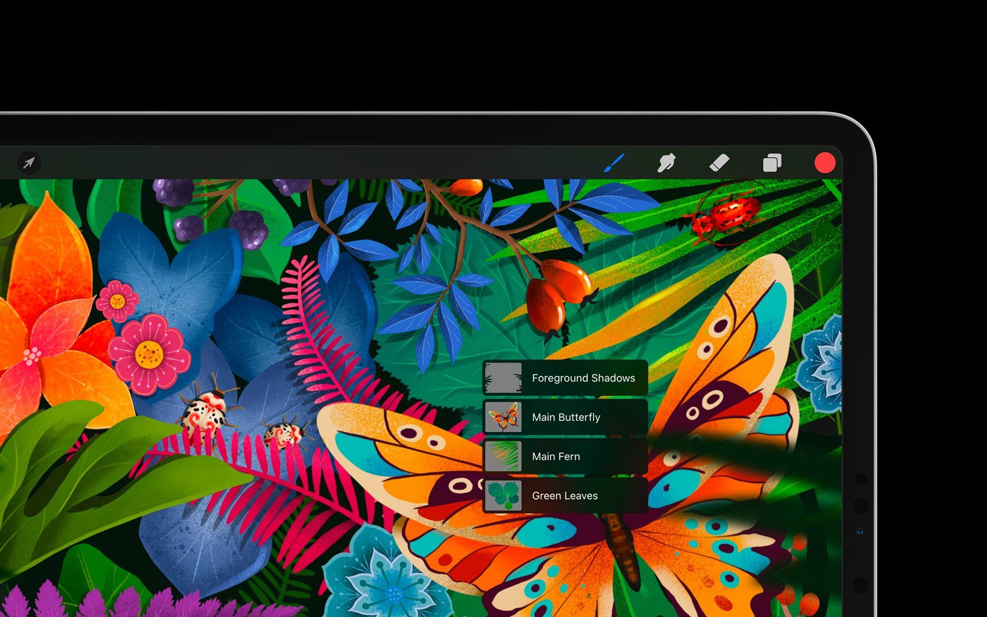The width and height of the screenshot is (987, 617).
Task: Select the Eraser tool
Action: (x=719, y=163)
